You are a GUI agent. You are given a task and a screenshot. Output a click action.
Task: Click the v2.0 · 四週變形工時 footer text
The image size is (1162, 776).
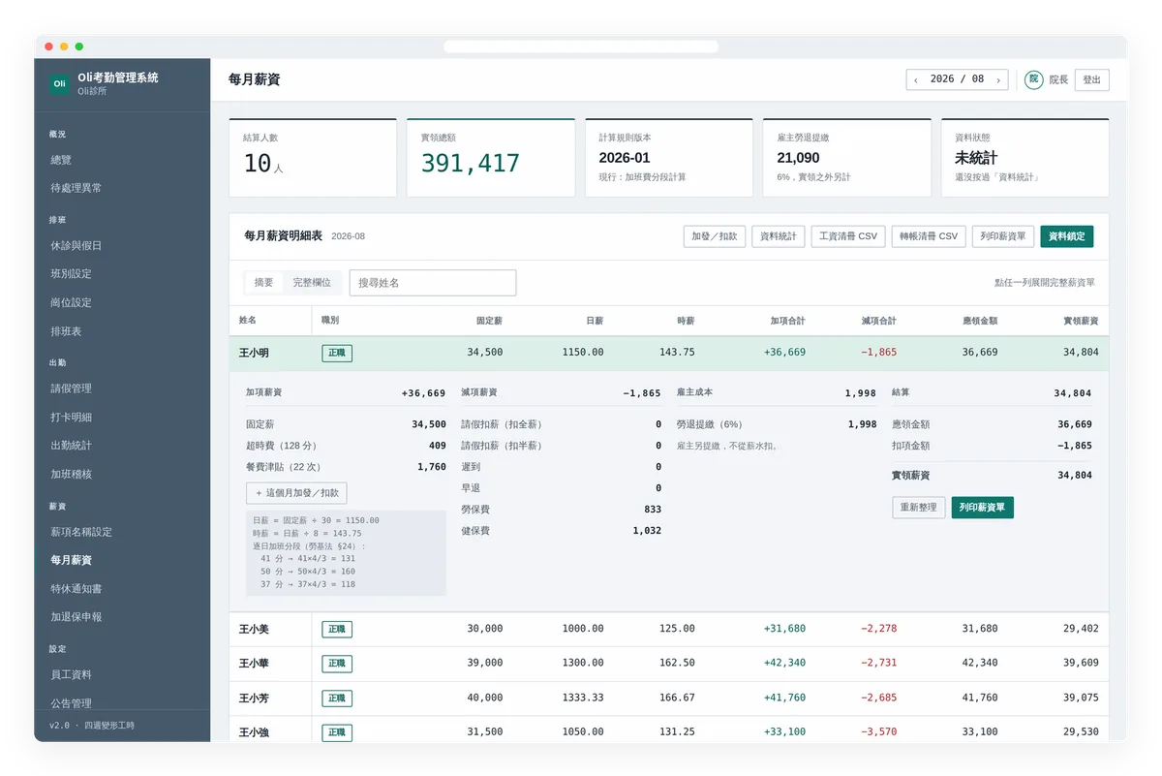(x=92, y=726)
